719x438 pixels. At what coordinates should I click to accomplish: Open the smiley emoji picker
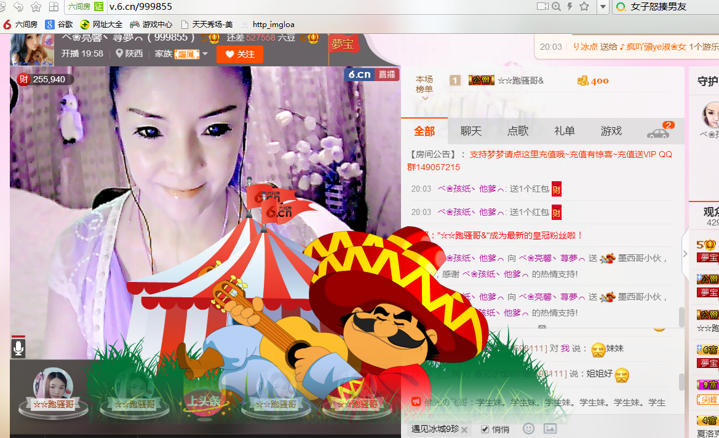tap(529, 429)
